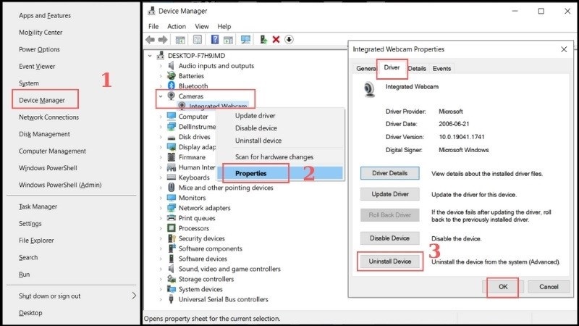The width and height of the screenshot is (579, 326).
Task: Collapse the Cameras category
Action: click(x=160, y=96)
